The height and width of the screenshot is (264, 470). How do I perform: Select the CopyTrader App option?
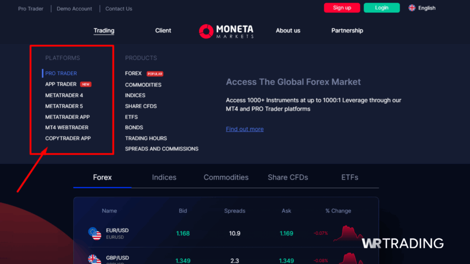click(68, 138)
